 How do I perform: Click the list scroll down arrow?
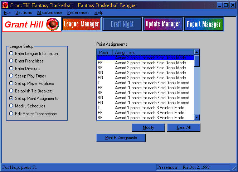(x=197, y=117)
